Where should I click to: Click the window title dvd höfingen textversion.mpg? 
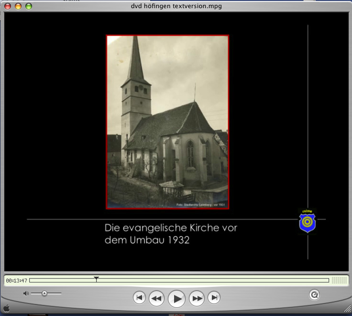click(x=176, y=6)
